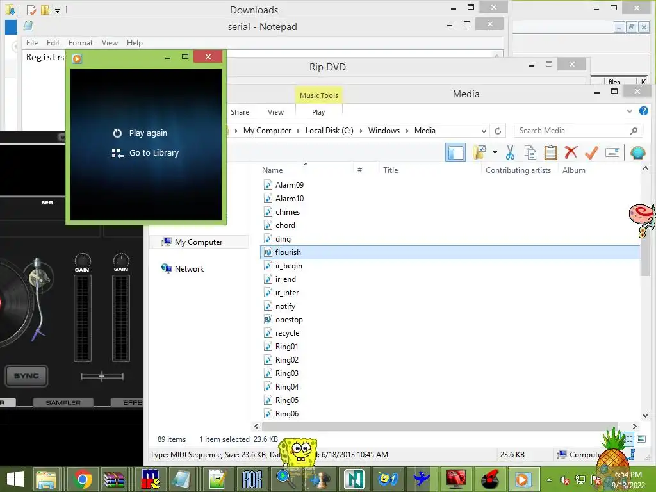
Task: Open the media player icon on taskbar
Action: (523, 479)
